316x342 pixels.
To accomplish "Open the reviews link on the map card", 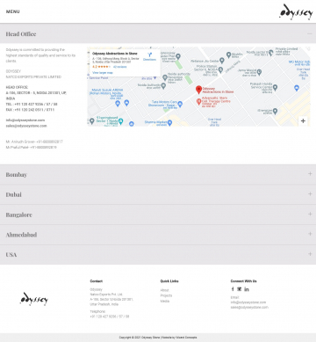I will click(x=120, y=67).
